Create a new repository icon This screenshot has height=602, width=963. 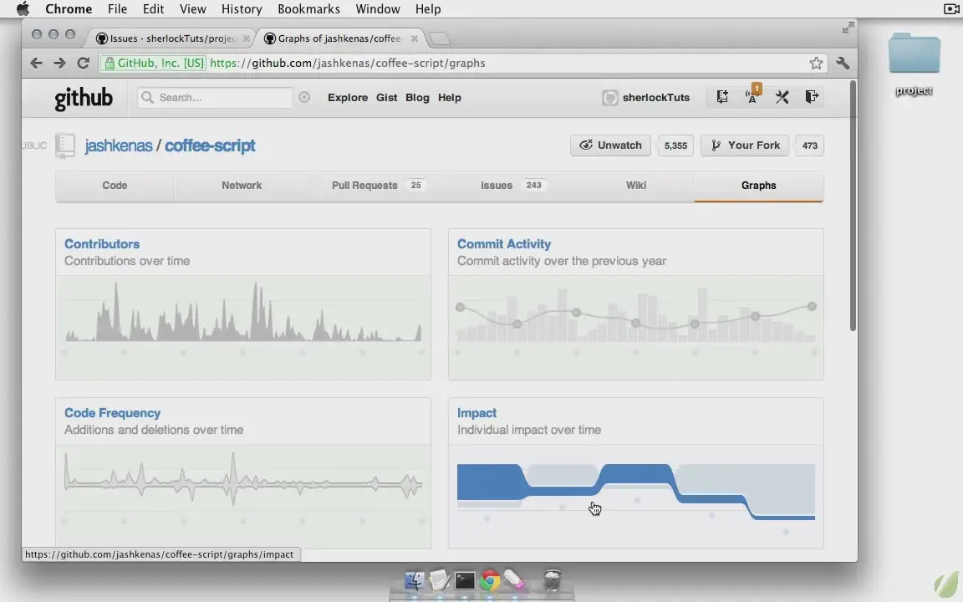point(722,96)
